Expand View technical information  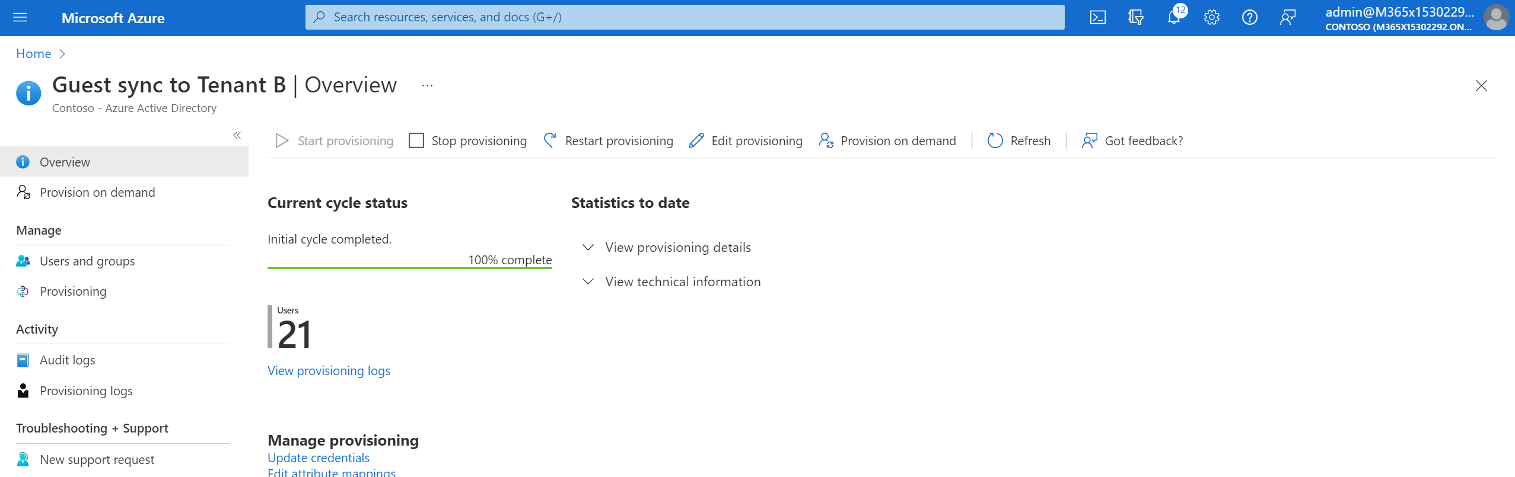(x=682, y=281)
